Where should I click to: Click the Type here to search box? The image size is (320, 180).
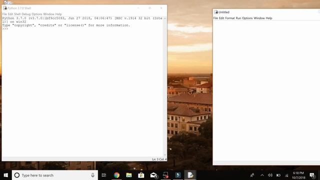pos(55,175)
